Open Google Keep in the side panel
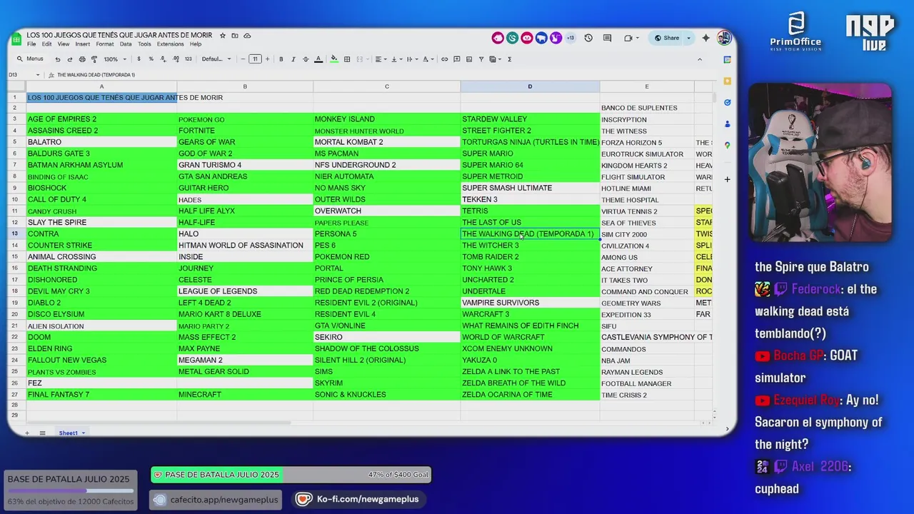Image resolution: width=914 pixels, height=514 pixels. click(727, 81)
